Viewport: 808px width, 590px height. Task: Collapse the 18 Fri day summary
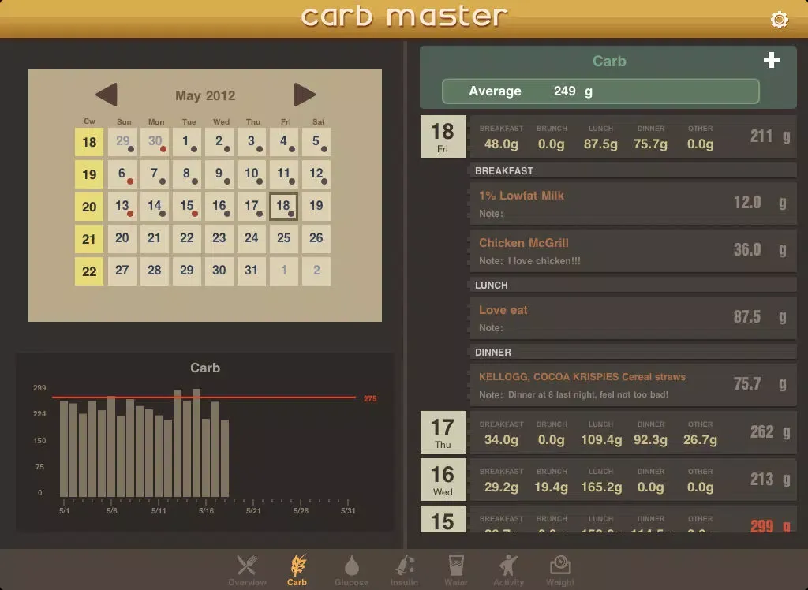[608, 136]
